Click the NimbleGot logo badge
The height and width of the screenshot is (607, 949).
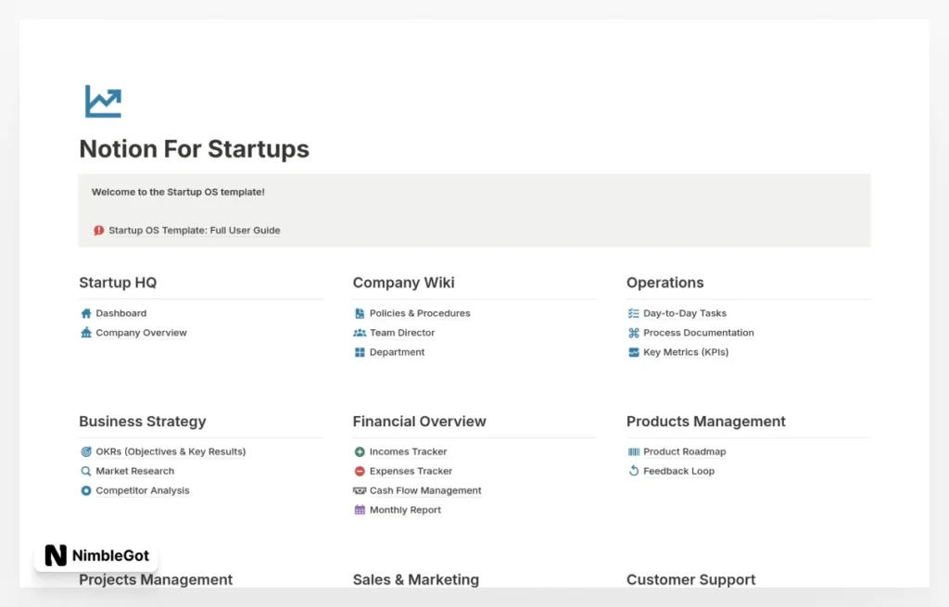point(95,555)
